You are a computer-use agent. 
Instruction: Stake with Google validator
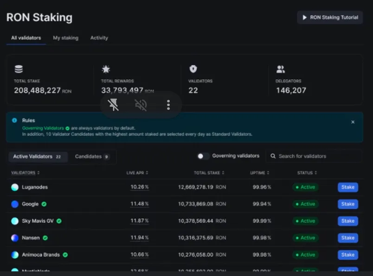pos(348,204)
